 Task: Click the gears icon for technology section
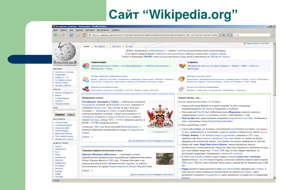click(182, 89)
